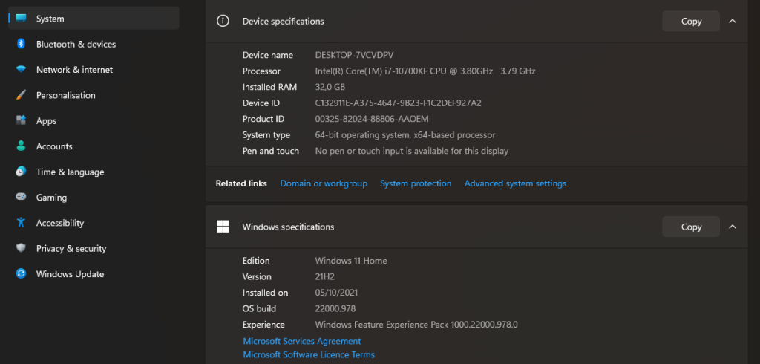
Task: Click the Time & language globe icon
Action: pyautogui.click(x=22, y=172)
